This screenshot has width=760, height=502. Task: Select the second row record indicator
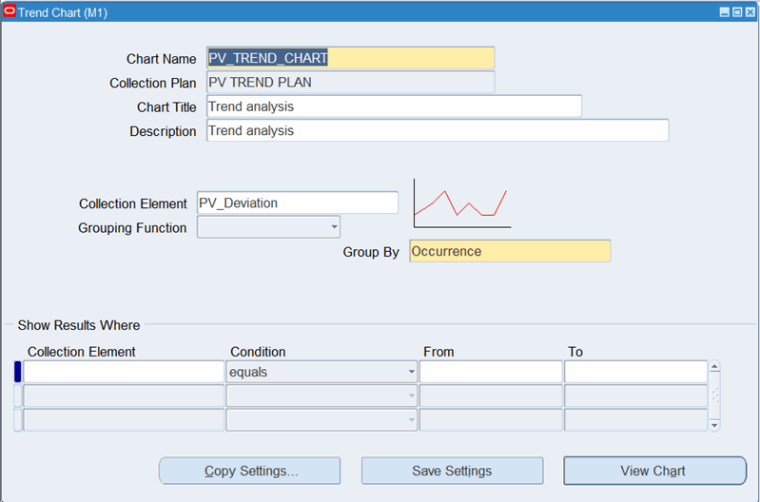click(x=18, y=396)
